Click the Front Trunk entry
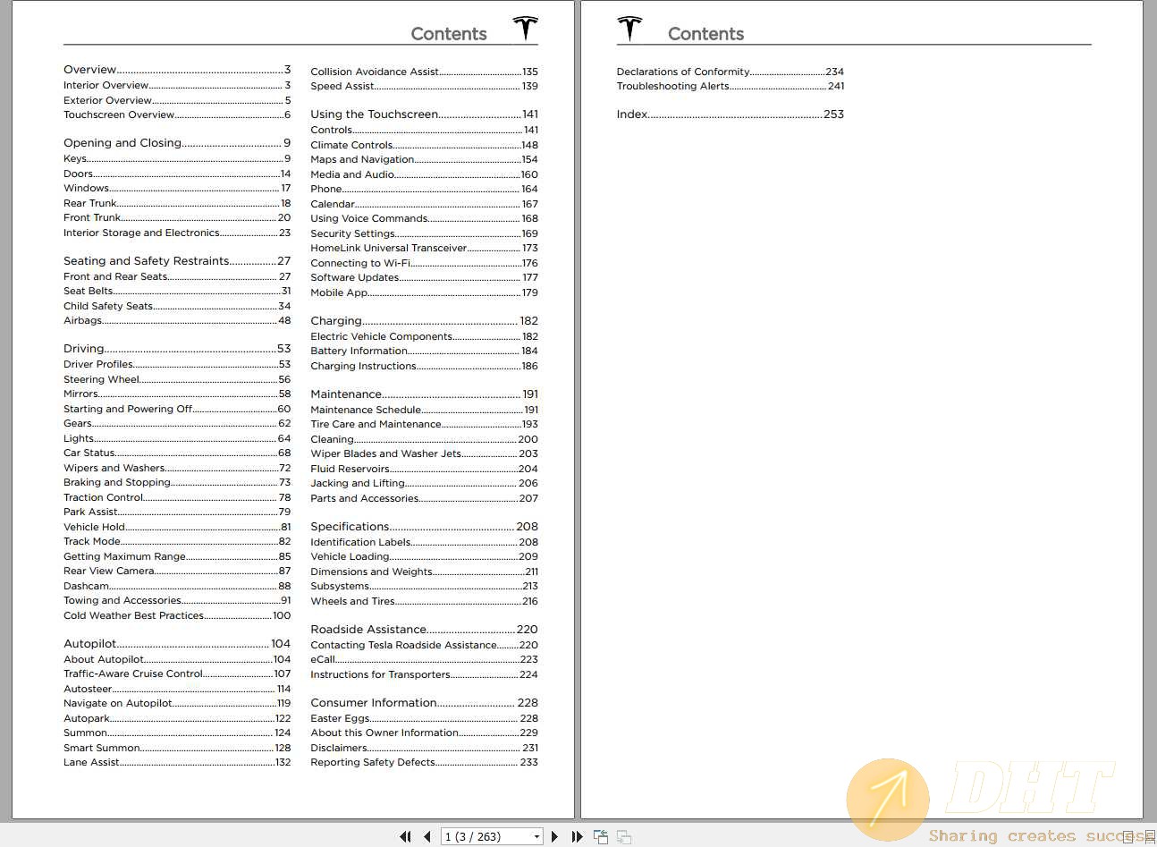This screenshot has width=1157, height=847. tap(177, 217)
